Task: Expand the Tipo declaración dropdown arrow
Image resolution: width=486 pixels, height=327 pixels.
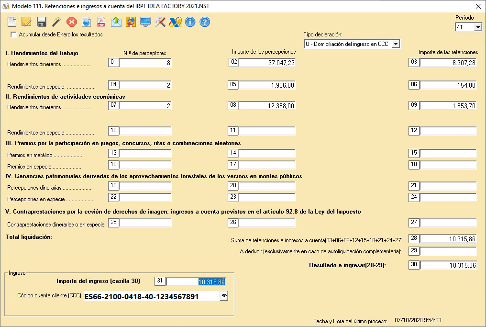Action: (396, 44)
